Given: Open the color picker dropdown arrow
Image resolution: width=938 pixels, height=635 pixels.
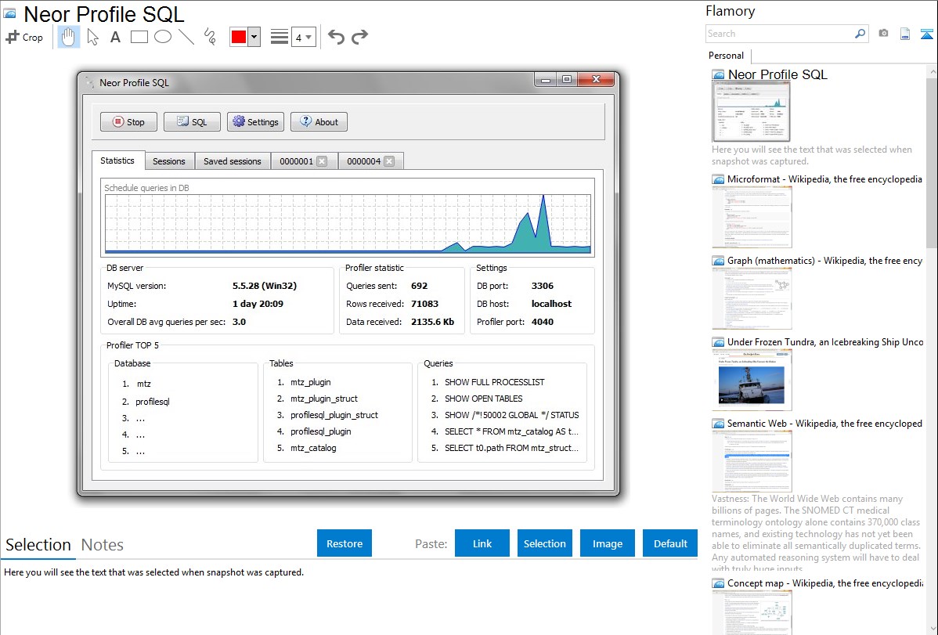Looking at the screenshot, I should pos(254,37).
